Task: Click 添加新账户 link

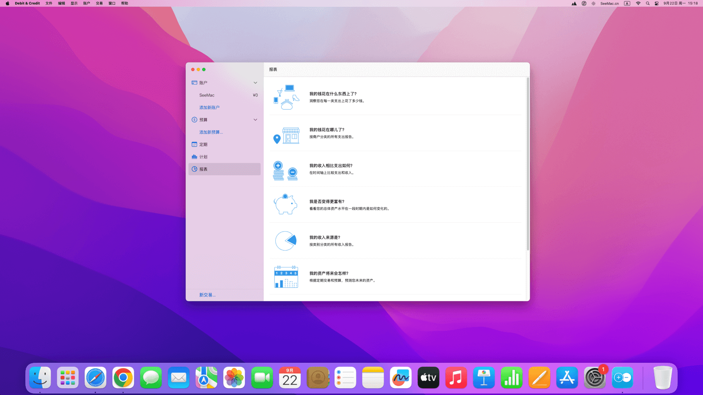Action: [x=209, y=107]
